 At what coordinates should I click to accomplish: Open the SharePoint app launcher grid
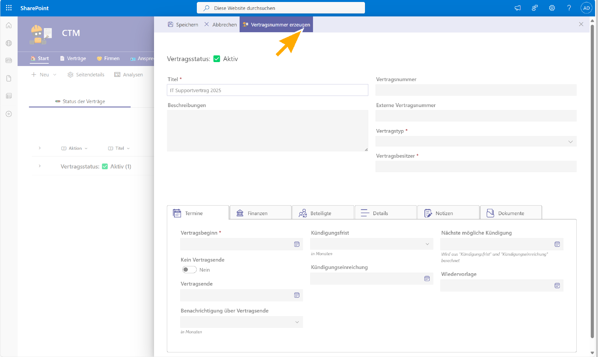point(9,8)
